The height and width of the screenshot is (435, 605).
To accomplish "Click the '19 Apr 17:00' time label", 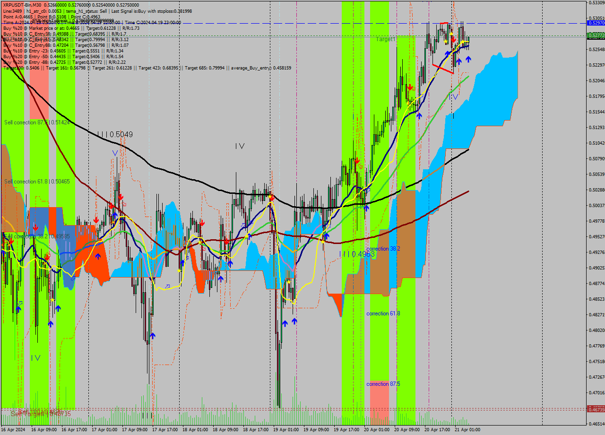I will pyautogui.click(x=346, y=430).
